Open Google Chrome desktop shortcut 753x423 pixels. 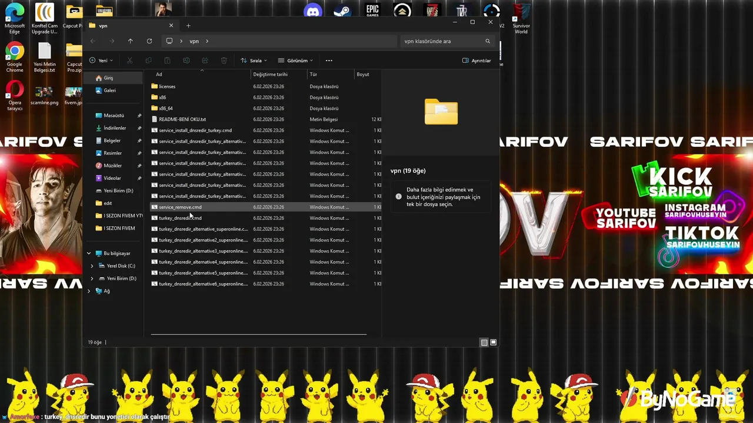pyautogui.click(x=15, y=58)
